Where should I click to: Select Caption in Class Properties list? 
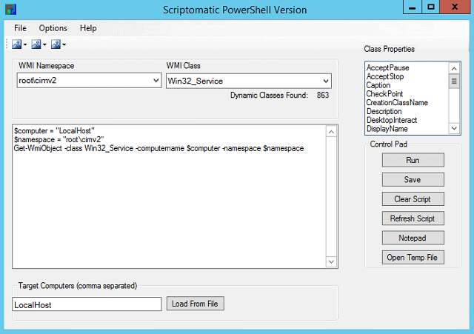click(x=378, y=85)
